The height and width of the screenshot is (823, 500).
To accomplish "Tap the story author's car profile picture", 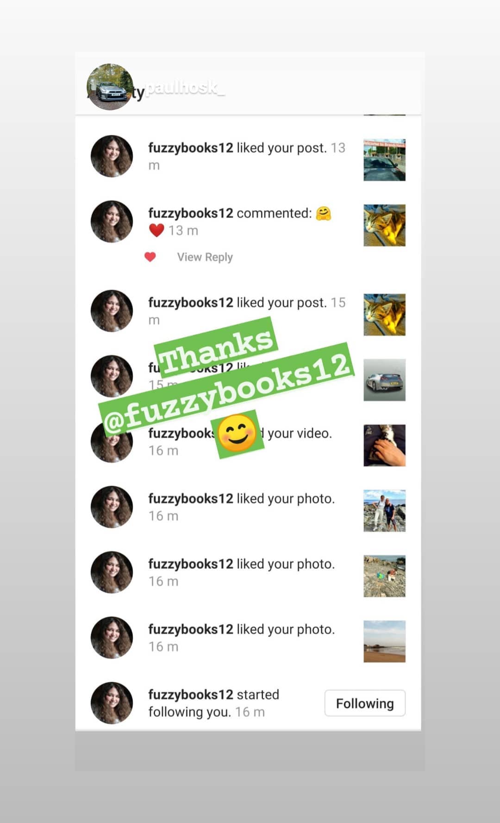I will 110,87.
